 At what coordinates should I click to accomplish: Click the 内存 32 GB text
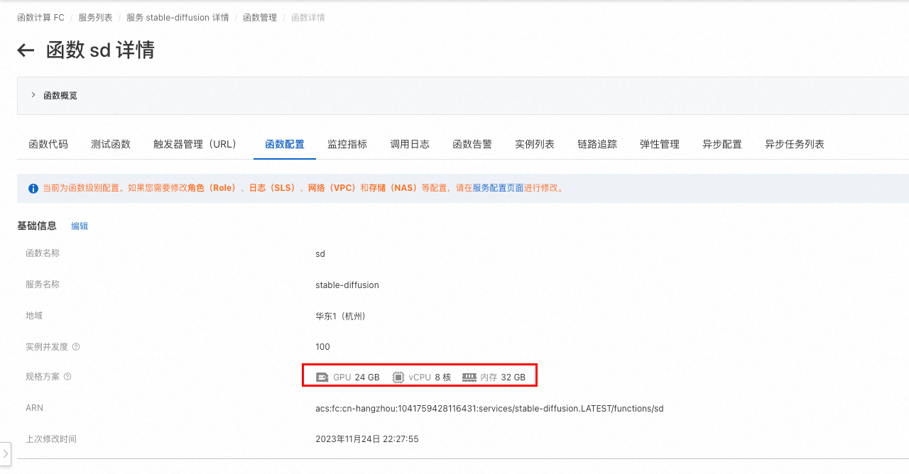coord(503,377)
